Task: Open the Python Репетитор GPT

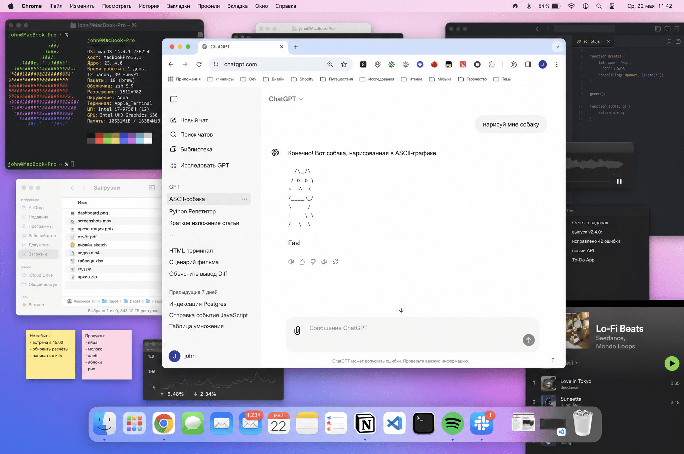Action: click(x=192, y=212)
